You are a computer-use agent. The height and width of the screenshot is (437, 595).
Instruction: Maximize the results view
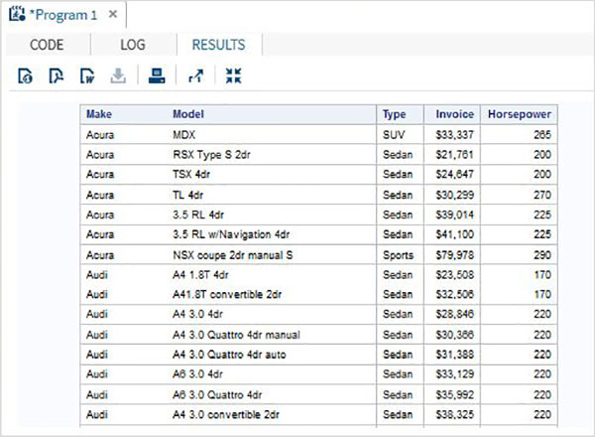pos(233,75)
